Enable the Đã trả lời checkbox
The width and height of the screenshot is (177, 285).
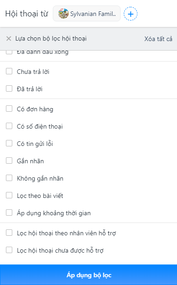click(9, 89)
